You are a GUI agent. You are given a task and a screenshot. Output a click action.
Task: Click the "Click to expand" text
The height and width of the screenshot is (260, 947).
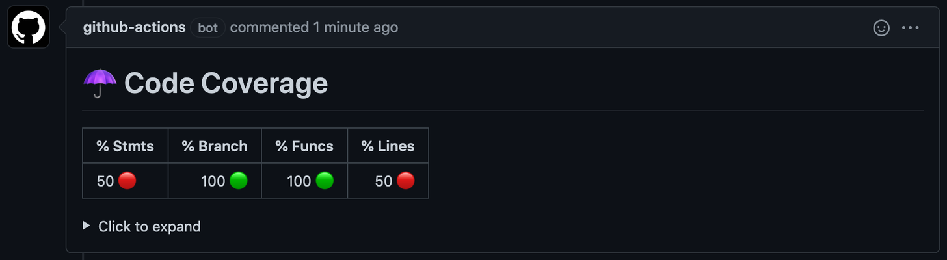pyautogui.click(x=150, y=226)
